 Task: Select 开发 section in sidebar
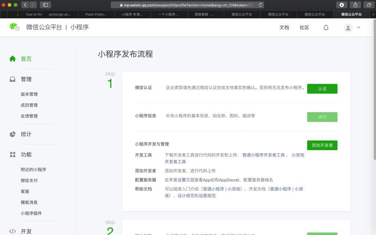pyautogui.click(x=26, y=231)
